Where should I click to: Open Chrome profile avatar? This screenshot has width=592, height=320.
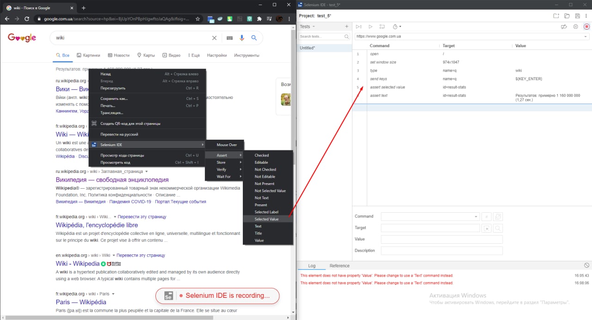click(279, 18)
